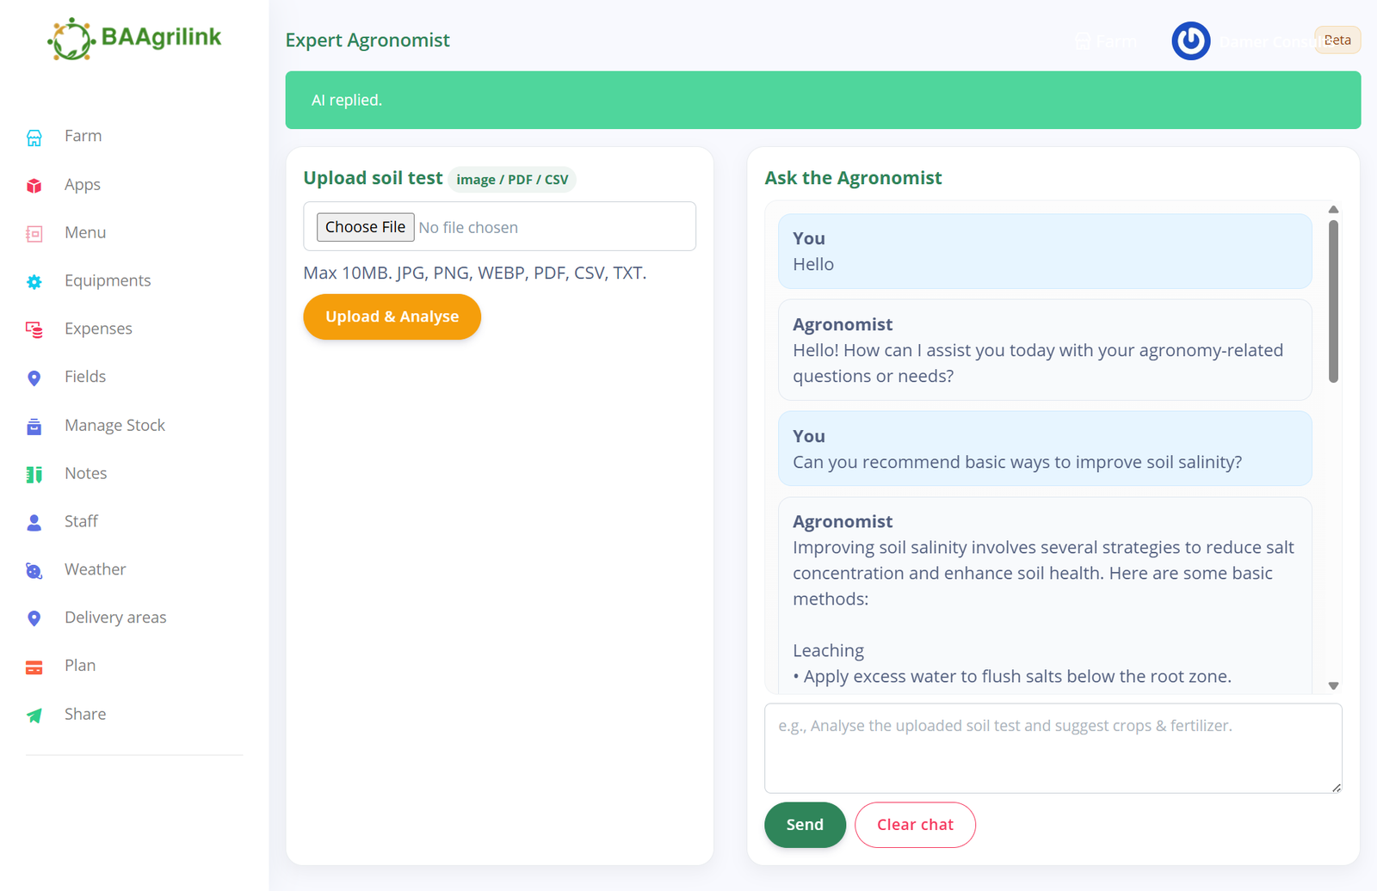
Task: Click the Expenses coins icon
Action: pos(34,329)
